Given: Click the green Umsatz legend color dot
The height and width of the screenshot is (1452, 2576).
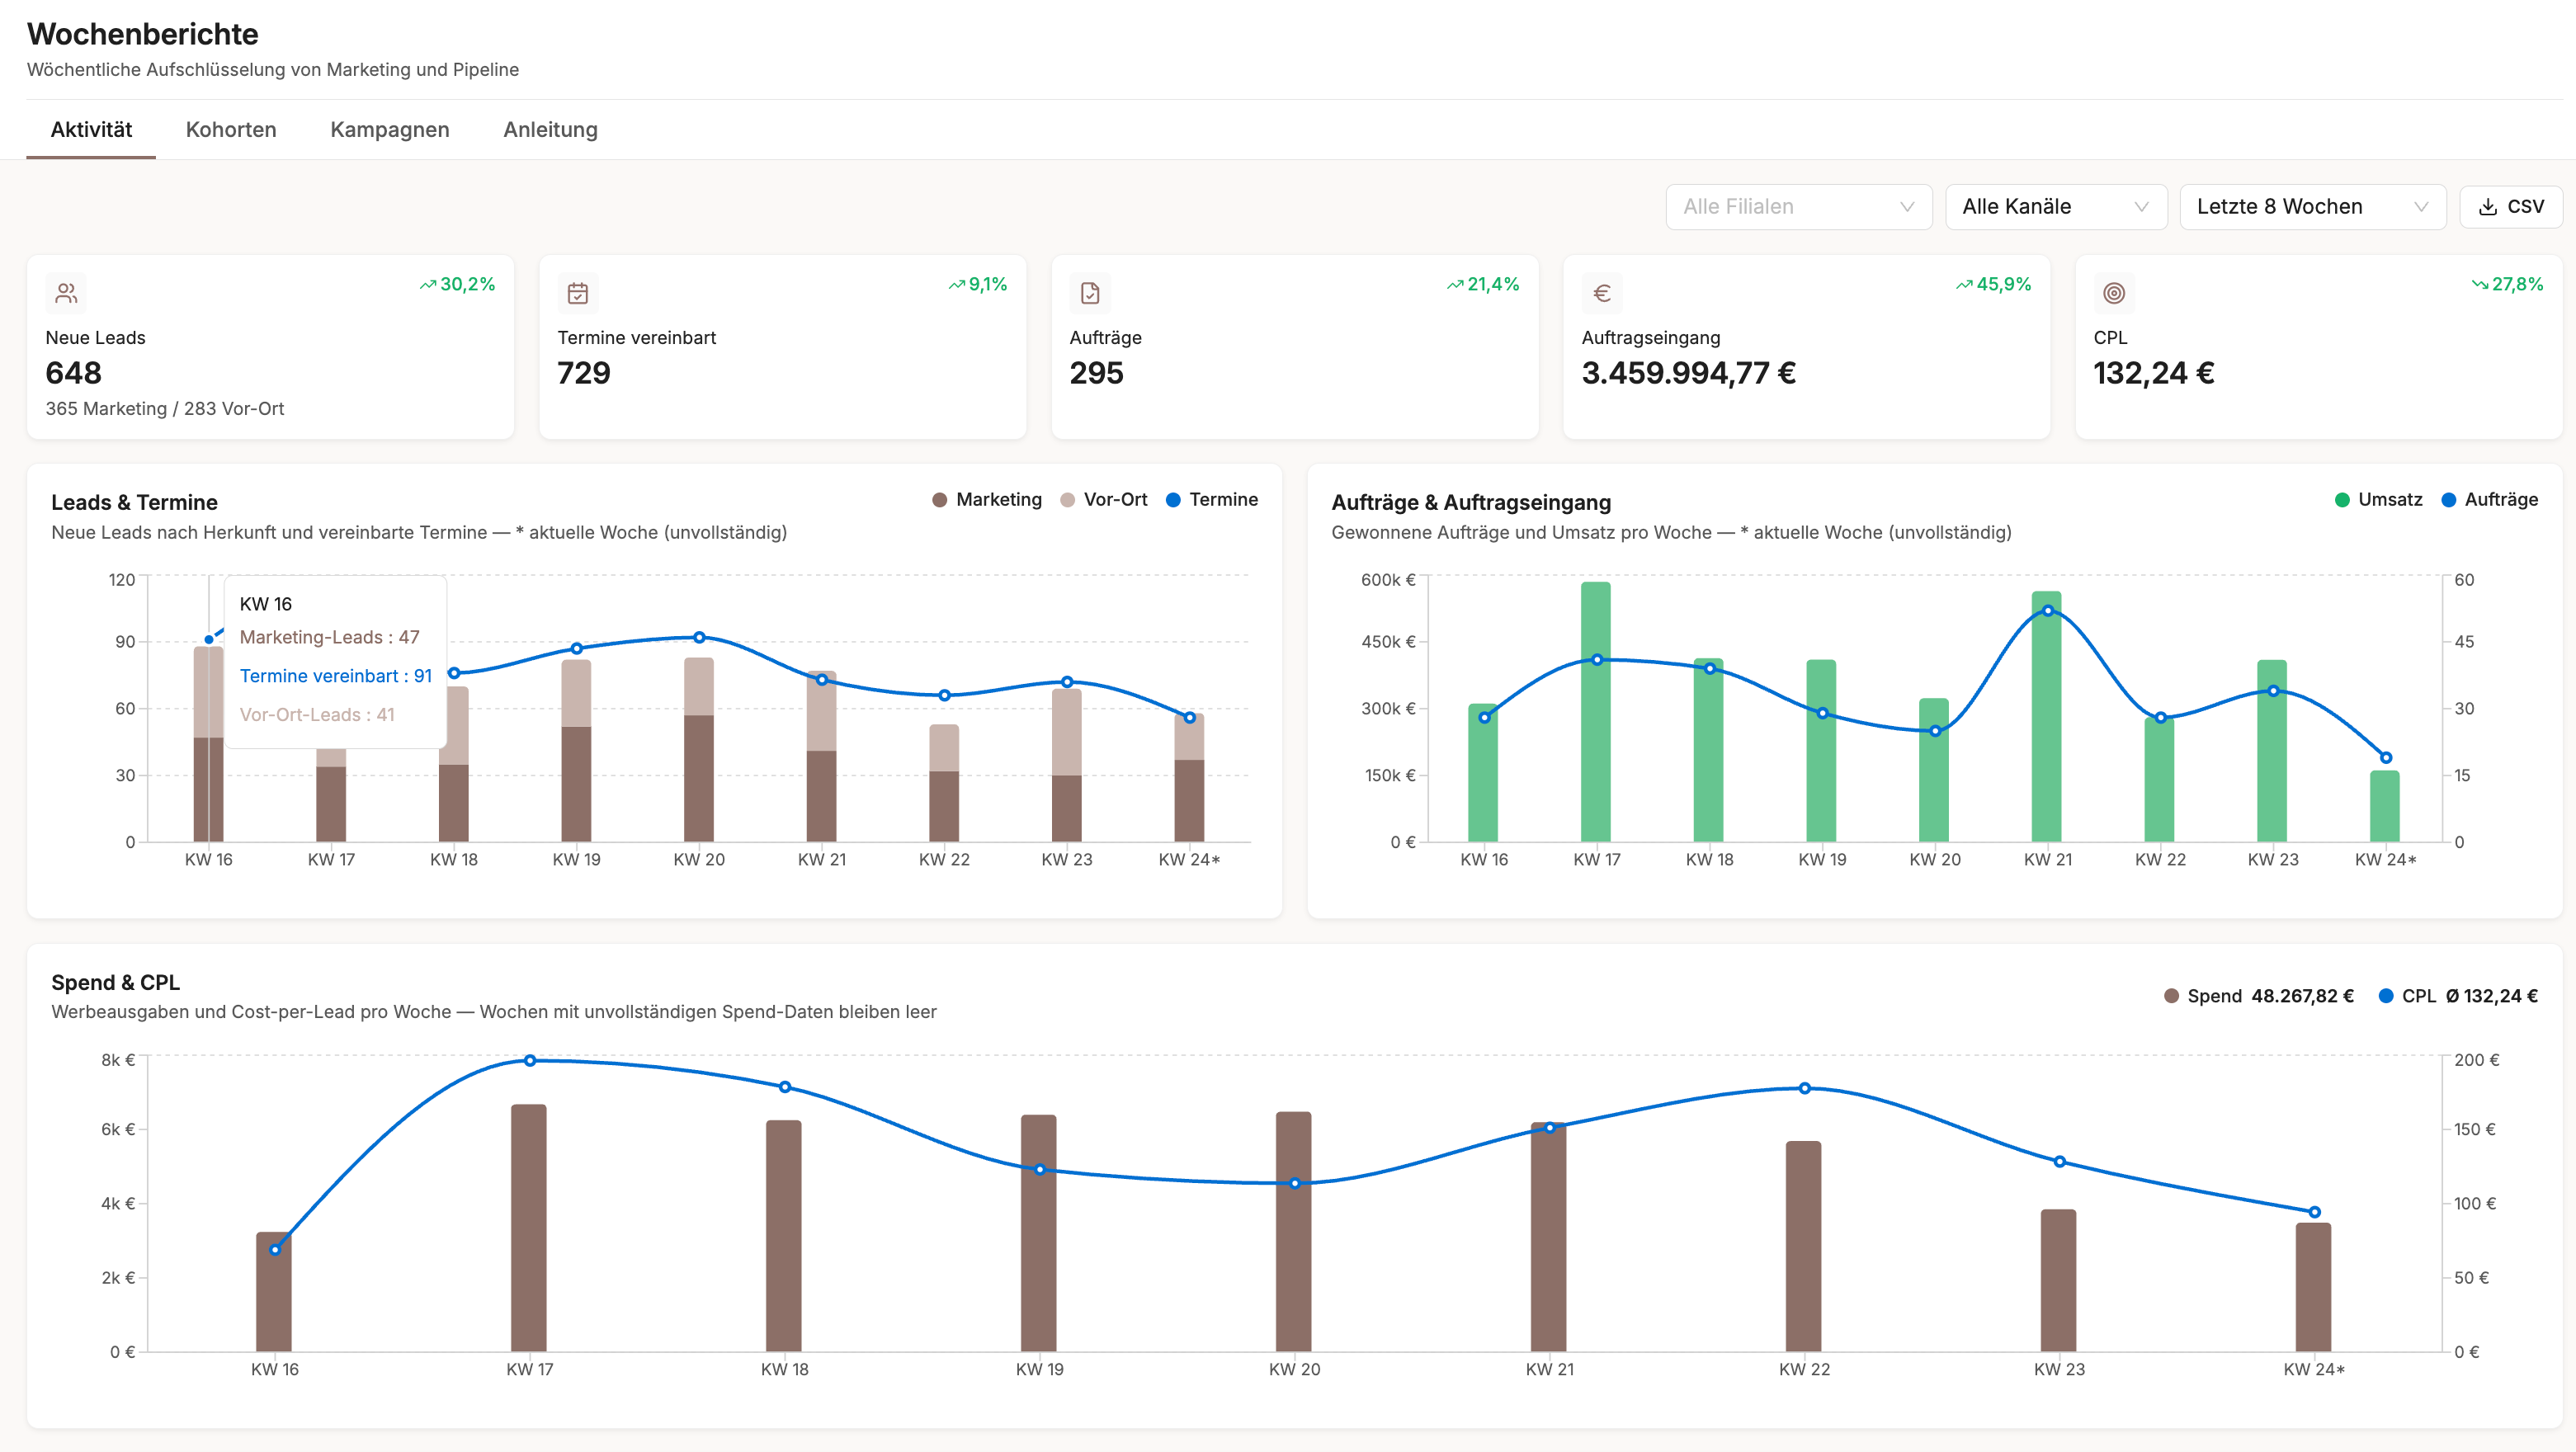Looking at the screenshot, I should click(x=2342, y=500).
